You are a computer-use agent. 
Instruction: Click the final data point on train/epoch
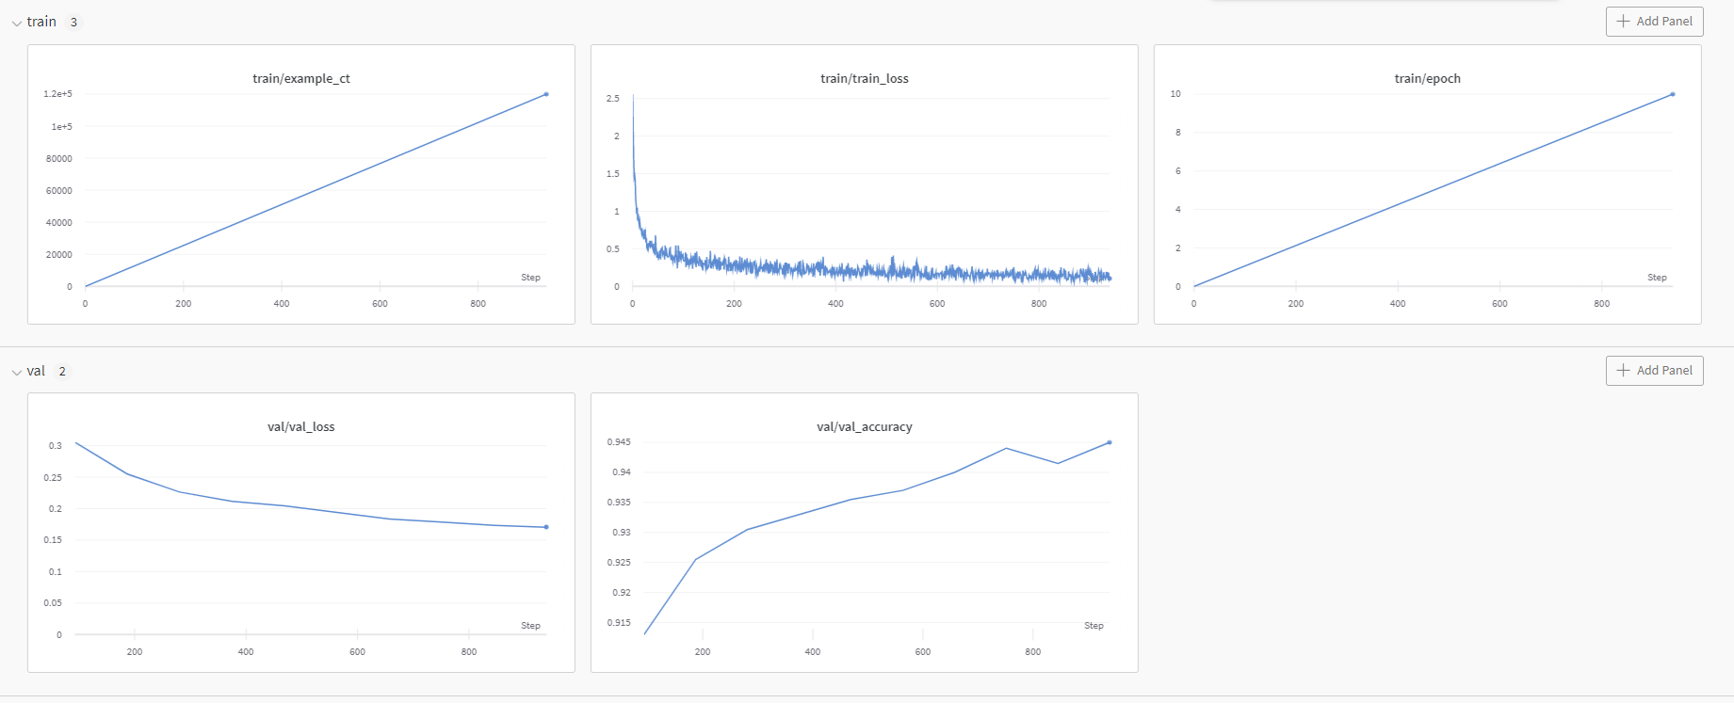click(x=1673, y=94)
